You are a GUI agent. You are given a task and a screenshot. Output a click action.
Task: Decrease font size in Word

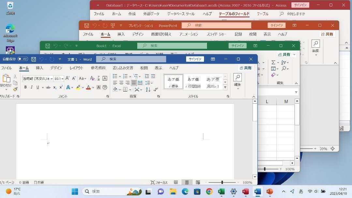click(x=74, y=78)
